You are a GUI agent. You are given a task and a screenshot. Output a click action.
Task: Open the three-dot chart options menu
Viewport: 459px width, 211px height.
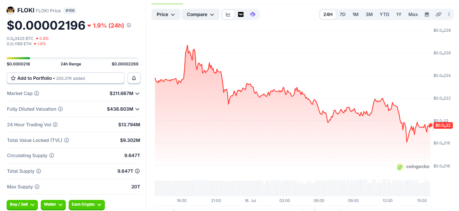[449, 14]
